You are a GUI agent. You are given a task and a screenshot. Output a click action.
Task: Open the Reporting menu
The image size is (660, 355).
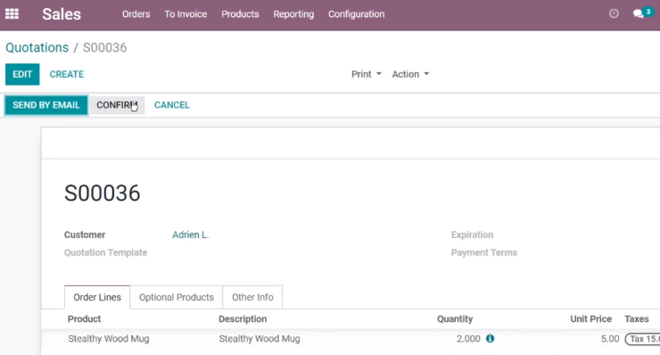click(x=293, y=14)
